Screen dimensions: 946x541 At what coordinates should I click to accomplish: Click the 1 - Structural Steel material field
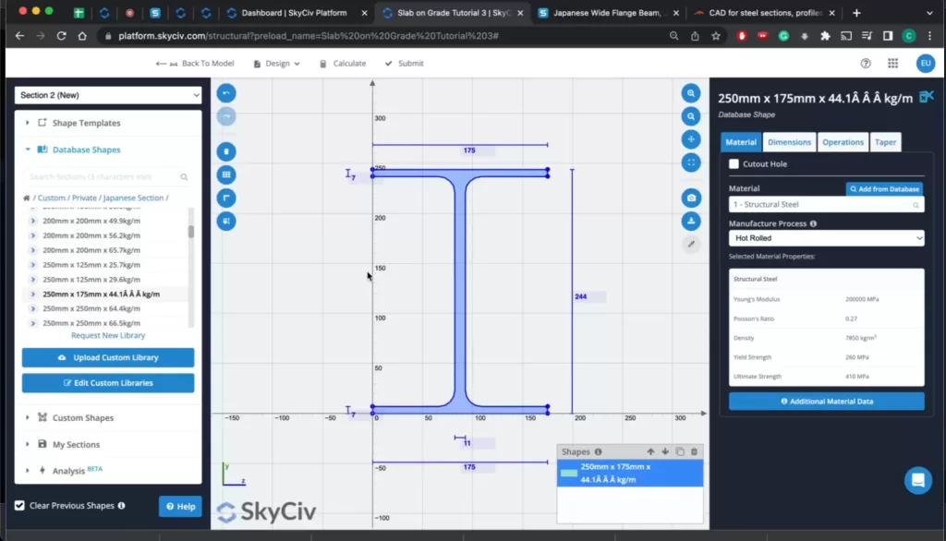pyautogui.click(x=826, y=204)
